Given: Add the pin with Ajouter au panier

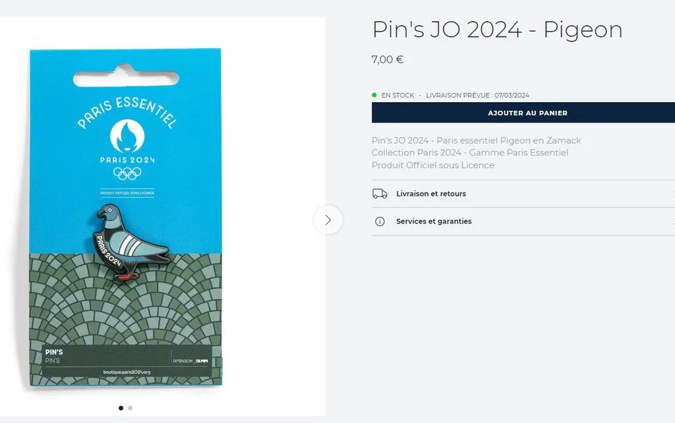Looking at the screenshot, I should 523,113.
